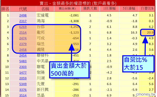Click the 賣出金額(萬) column header
This screenshot has height=97, width=157.
67,9
